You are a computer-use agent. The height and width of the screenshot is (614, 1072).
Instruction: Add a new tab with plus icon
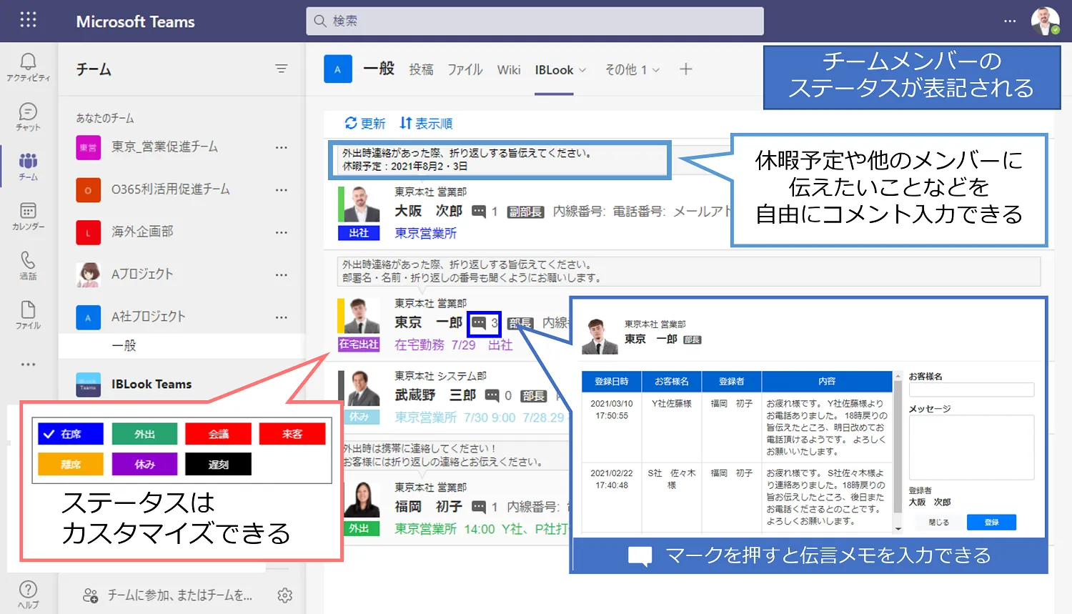click(685, 69)
